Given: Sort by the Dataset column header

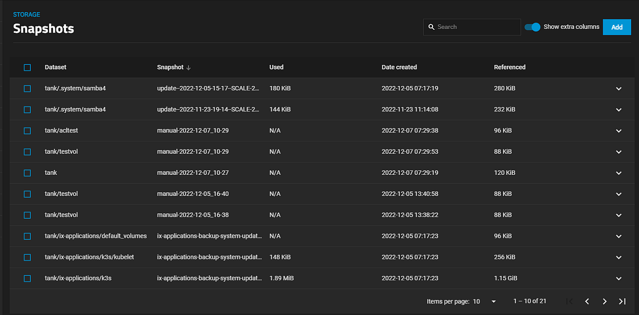Looking at the screenshot, I should pyautogui.click(x=55, y=67).
